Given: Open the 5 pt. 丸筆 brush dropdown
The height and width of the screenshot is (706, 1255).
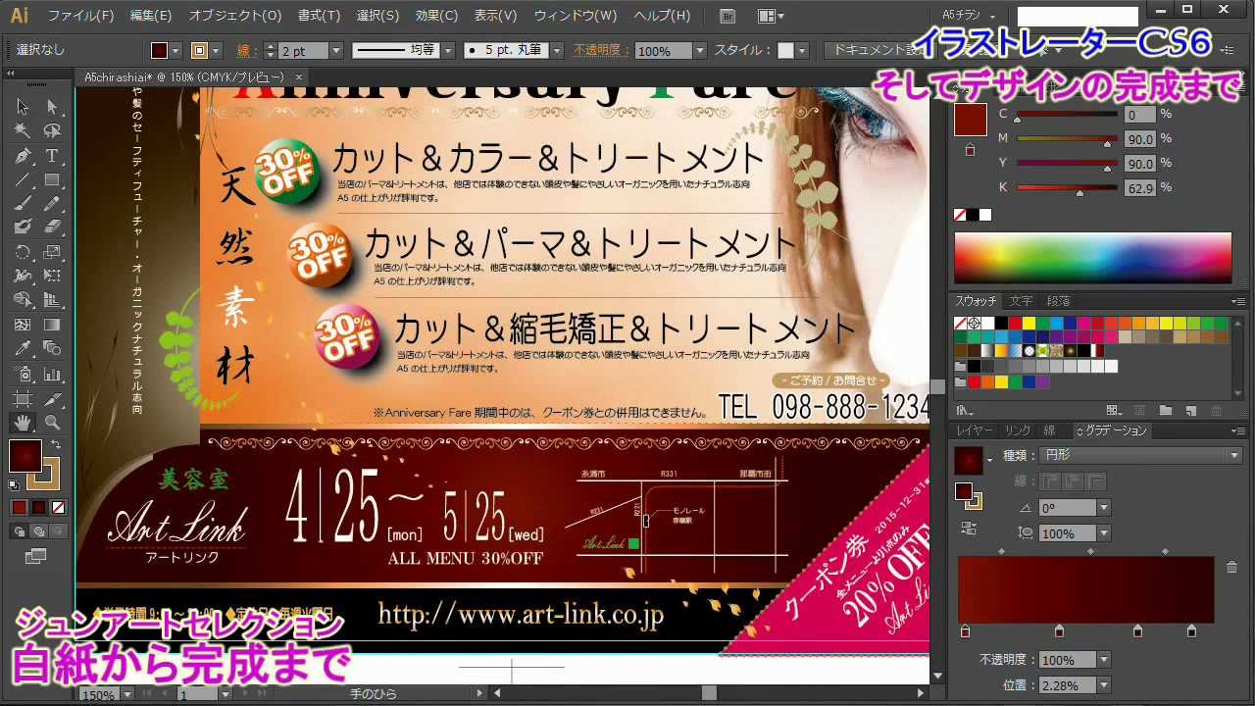Looking at the screenshot, I should tap(557, 51).
